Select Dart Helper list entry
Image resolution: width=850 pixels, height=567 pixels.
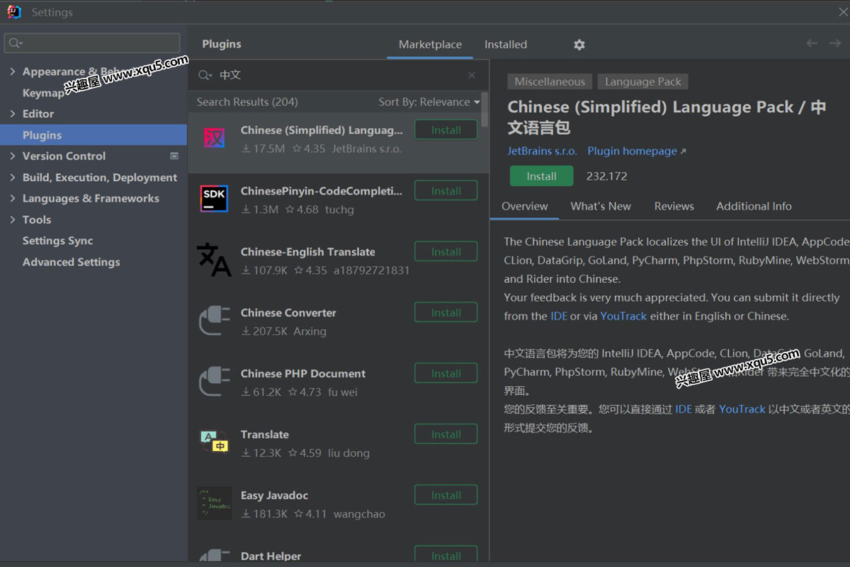pos(338,552)
